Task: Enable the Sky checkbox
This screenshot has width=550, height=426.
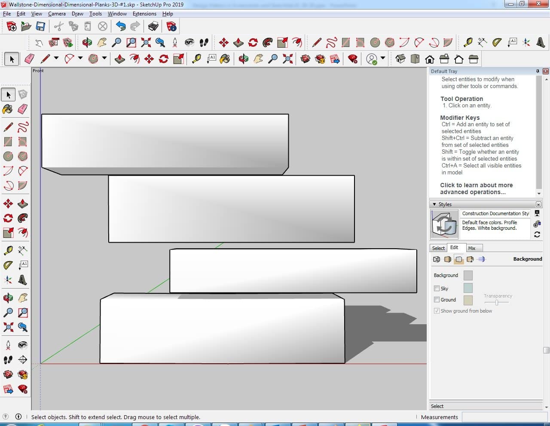Action: click(437, 289)
